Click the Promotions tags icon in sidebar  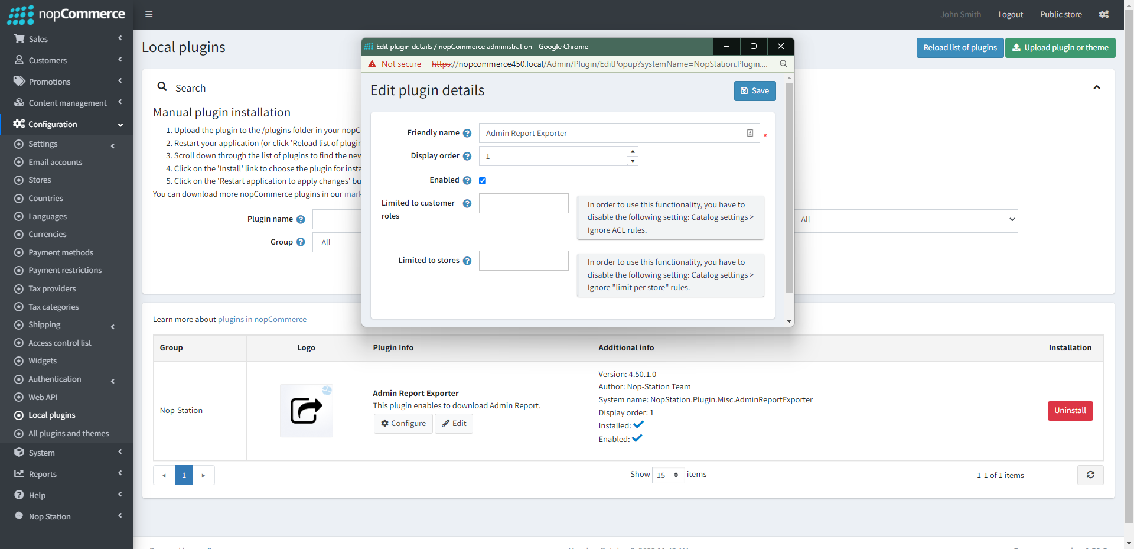pyautogui.click(x=19, y=82)
